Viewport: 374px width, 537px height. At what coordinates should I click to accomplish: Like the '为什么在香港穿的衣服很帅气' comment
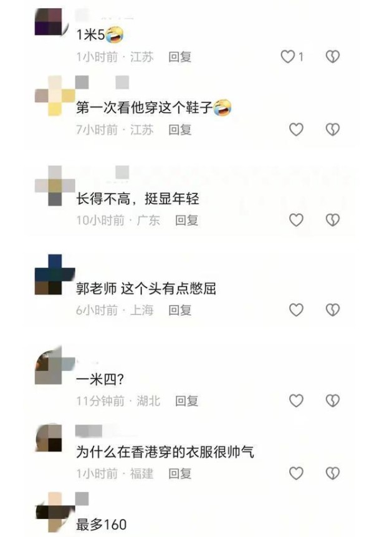coord(296,473)
